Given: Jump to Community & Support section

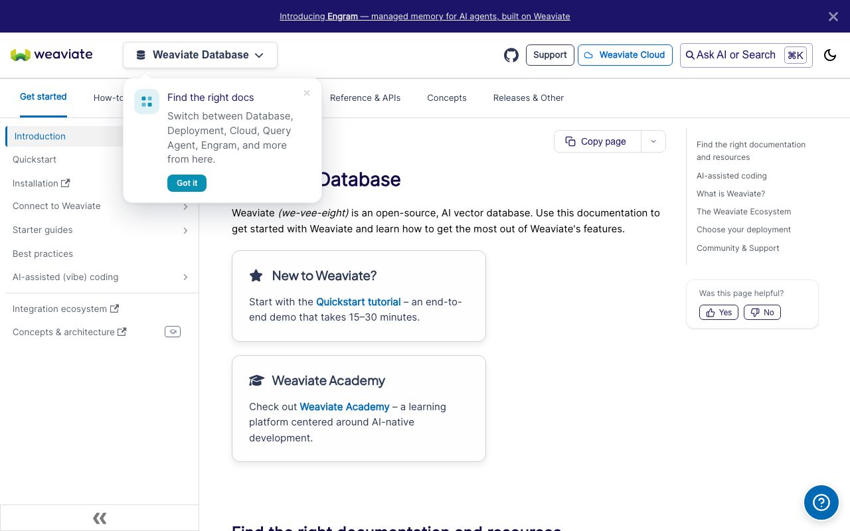Looking at the screenshot, I should (x=738, y=248).
